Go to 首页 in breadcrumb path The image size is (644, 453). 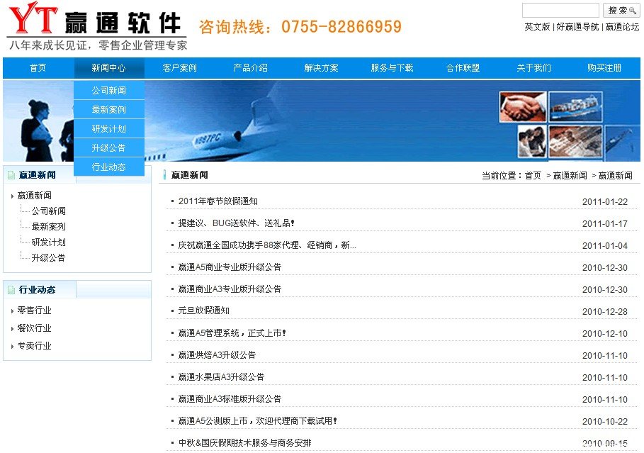[x=533, y=176]
